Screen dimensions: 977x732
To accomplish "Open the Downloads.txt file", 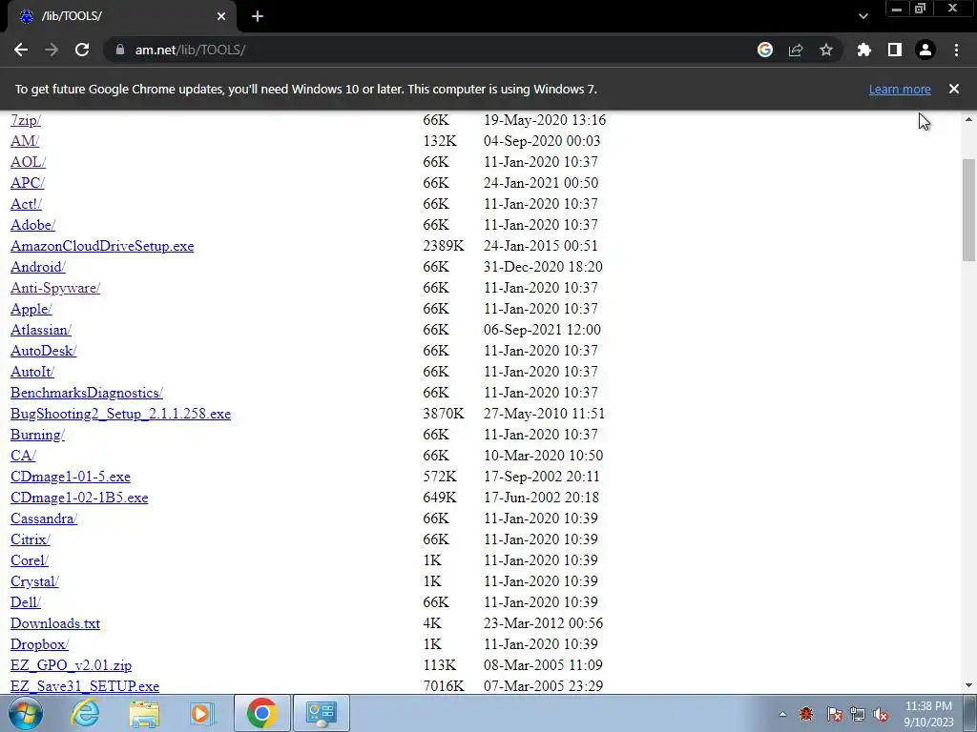I will 55,623.
